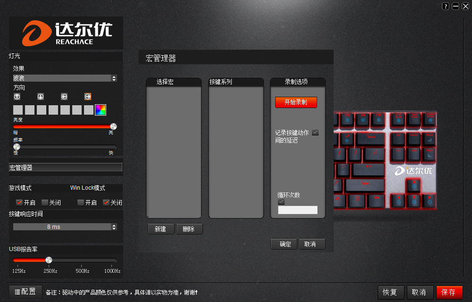The width and height of the screenshot is (472, 302).
Task: Click the keyboard preview image
Action: pos(385,160)
